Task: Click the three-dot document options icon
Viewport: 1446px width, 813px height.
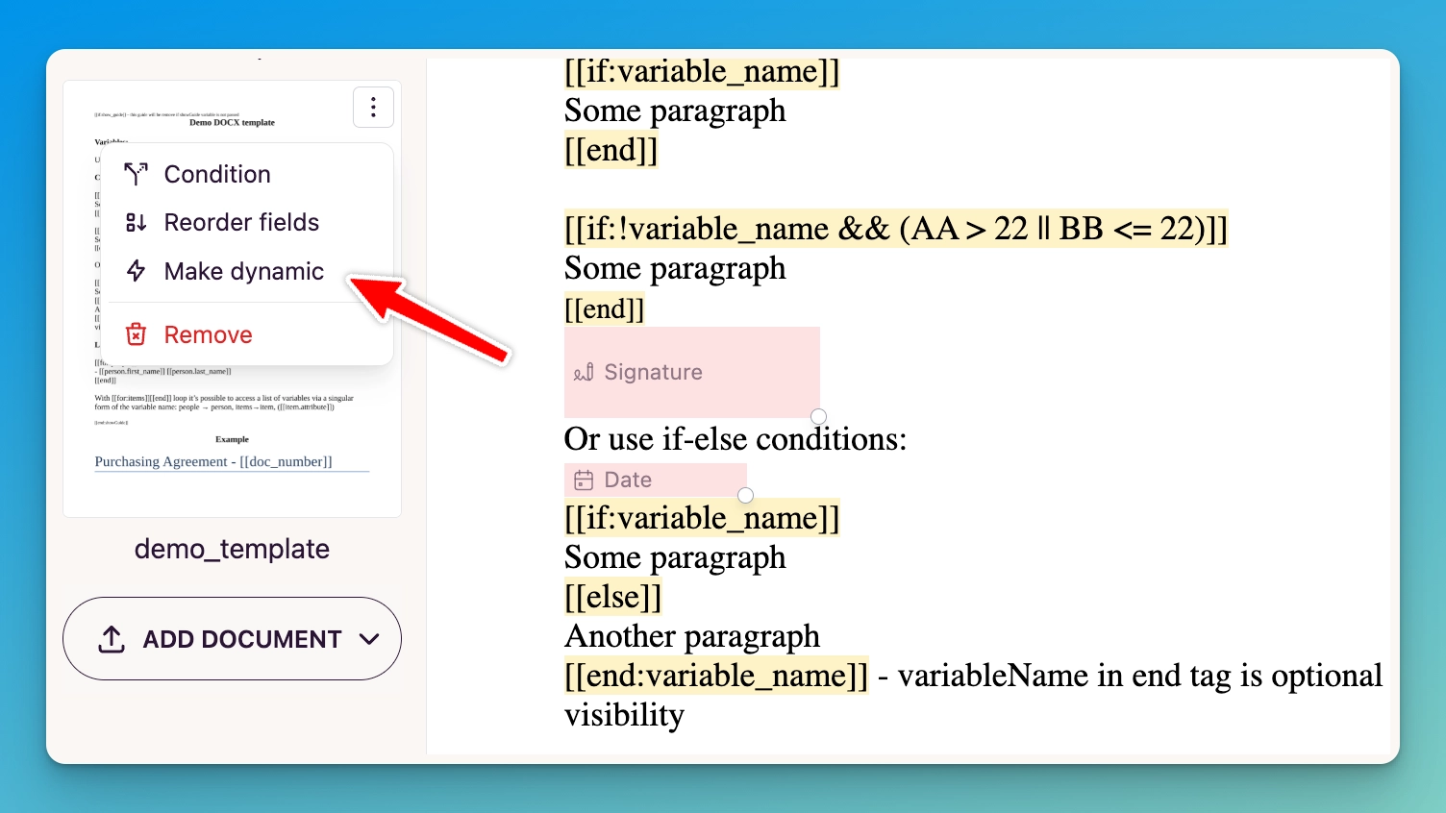Action: (373, 108)
